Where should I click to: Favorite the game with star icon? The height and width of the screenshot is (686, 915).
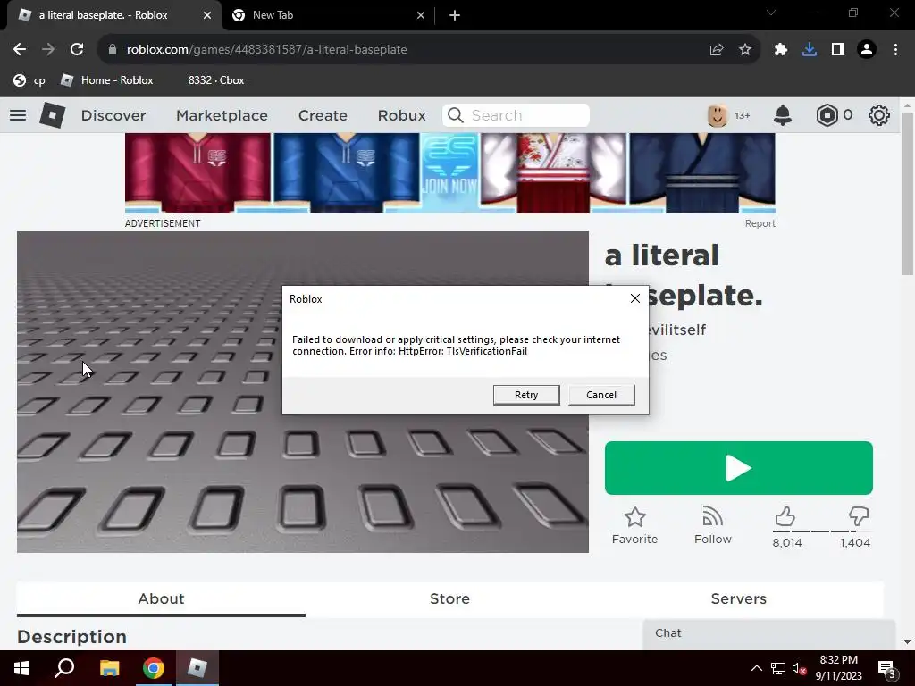(635, 517)
